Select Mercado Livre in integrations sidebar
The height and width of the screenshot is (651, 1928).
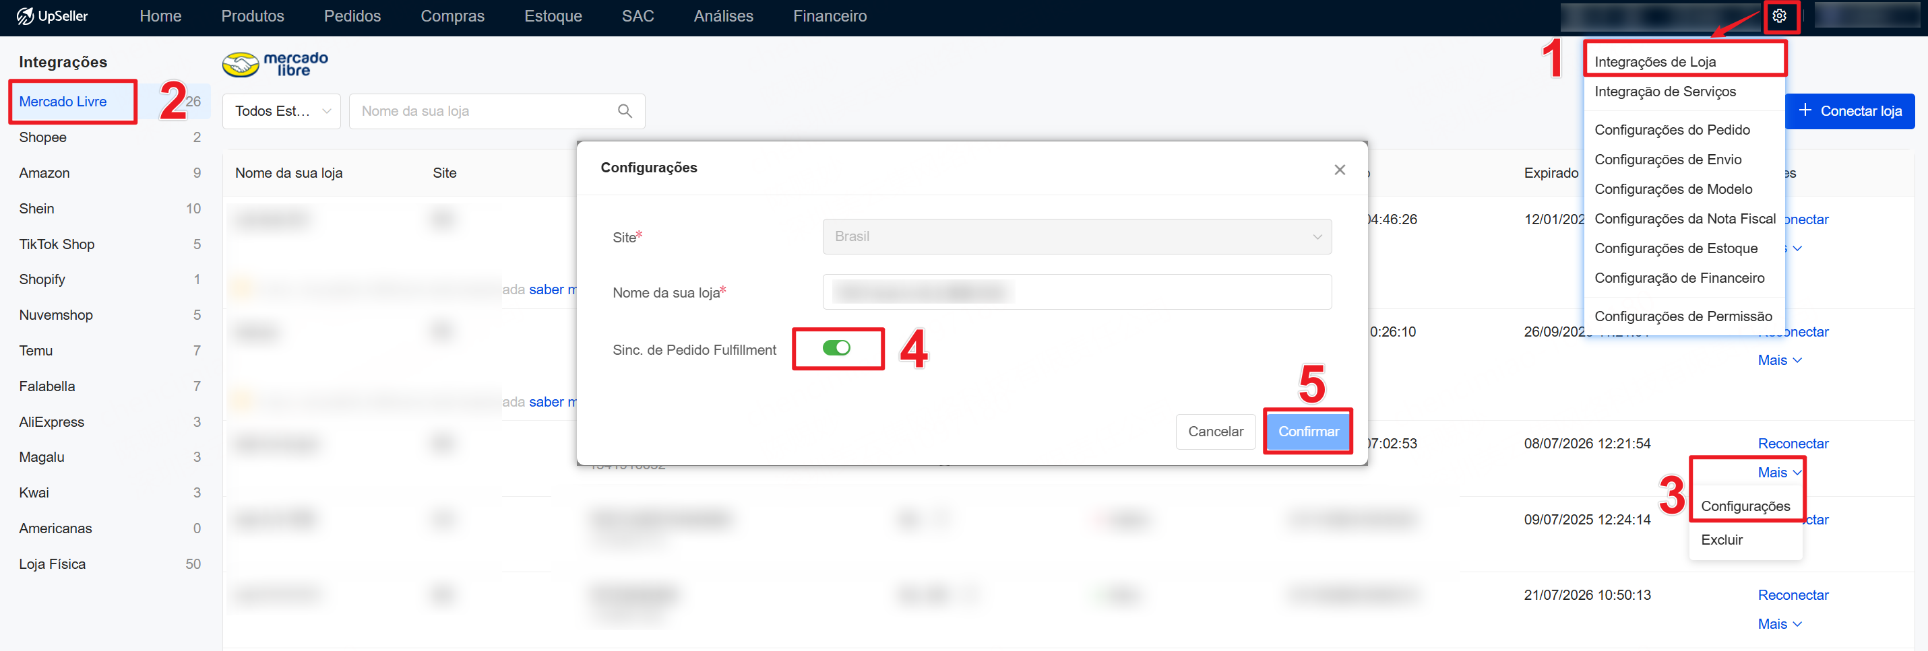(63, 102)
